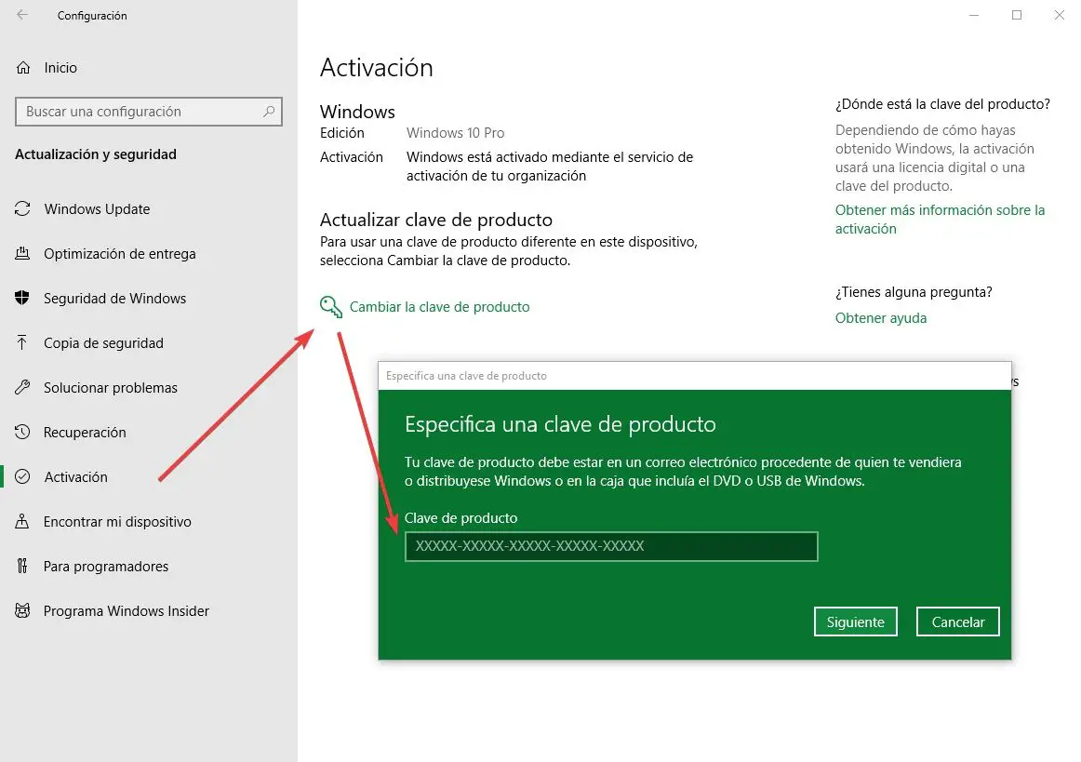Viewport: 1081px width, 762px height.
Task: Click the Programa Windows Insider icon
Action: point(22,611)
